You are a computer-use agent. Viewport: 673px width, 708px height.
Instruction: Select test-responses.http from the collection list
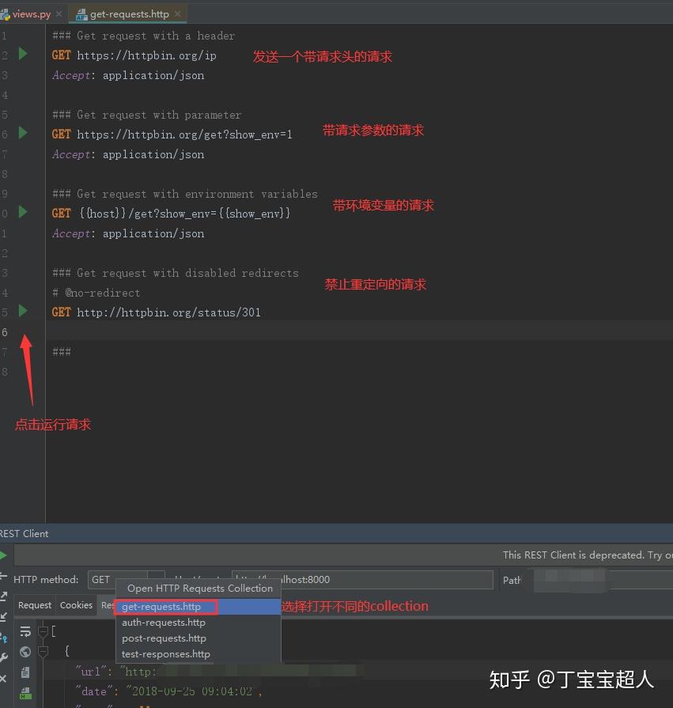(x=165, y=654)
